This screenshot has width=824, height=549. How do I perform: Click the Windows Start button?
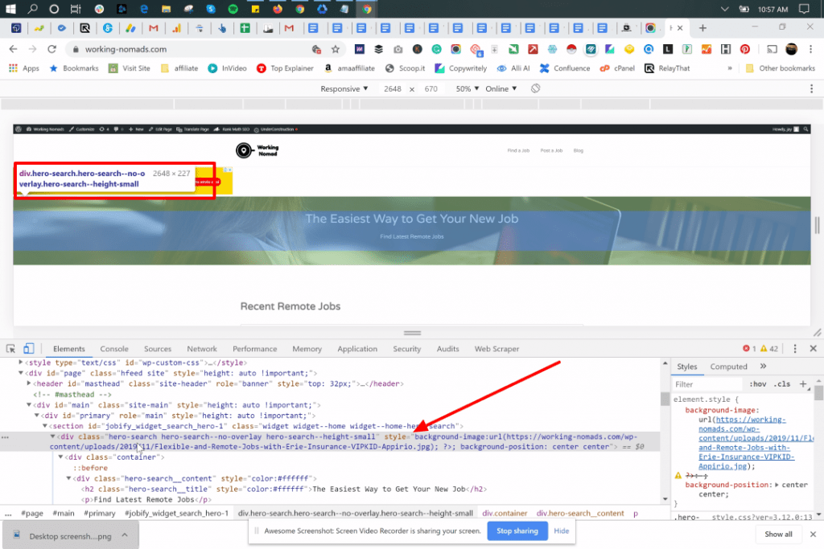point(11,9)
